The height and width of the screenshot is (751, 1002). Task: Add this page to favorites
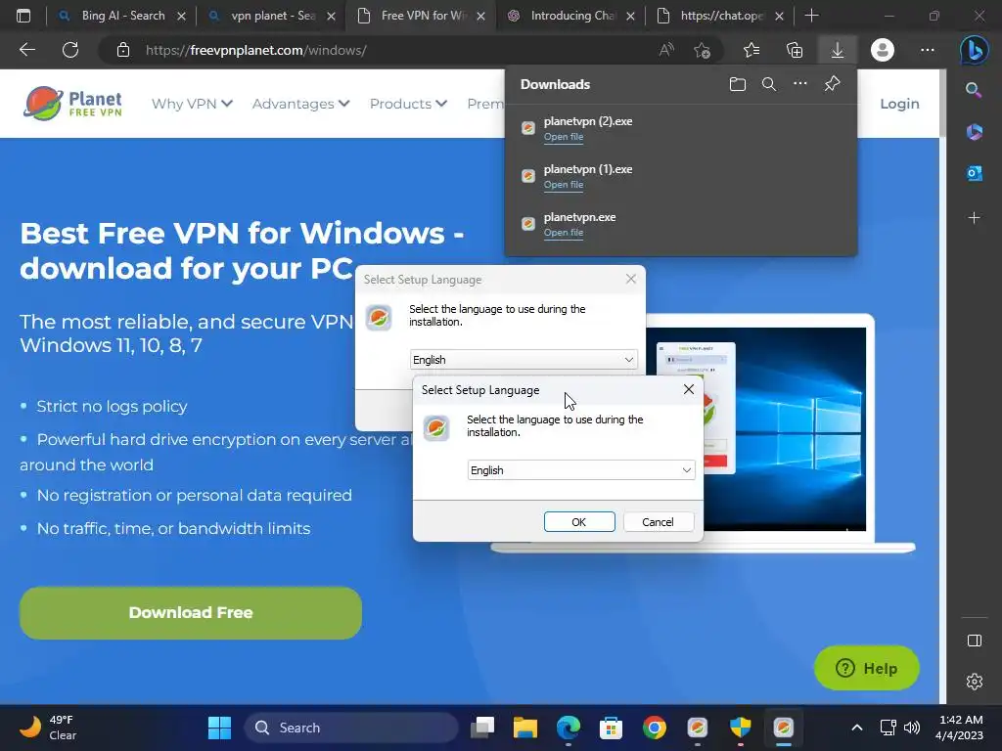point(702,50)
